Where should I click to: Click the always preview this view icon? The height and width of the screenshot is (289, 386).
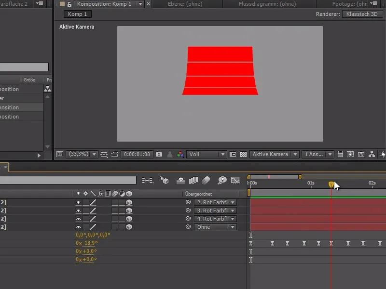point(60,154)
